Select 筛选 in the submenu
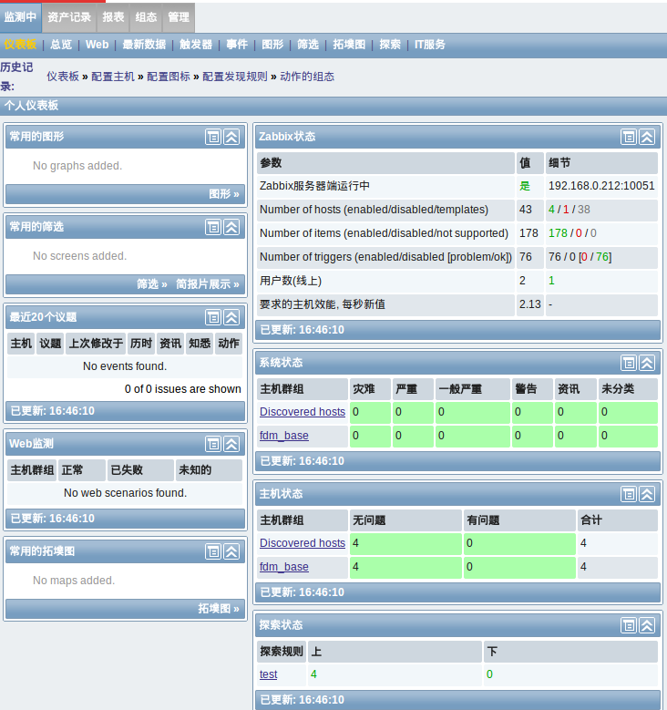 point(308,45)
